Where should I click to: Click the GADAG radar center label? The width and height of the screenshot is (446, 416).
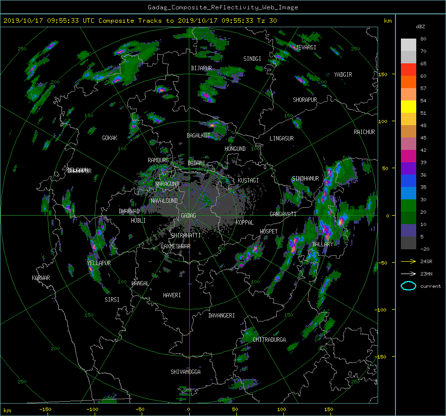[188, 216]
